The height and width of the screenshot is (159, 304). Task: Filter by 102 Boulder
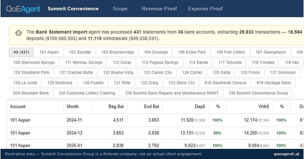point(80,52)
